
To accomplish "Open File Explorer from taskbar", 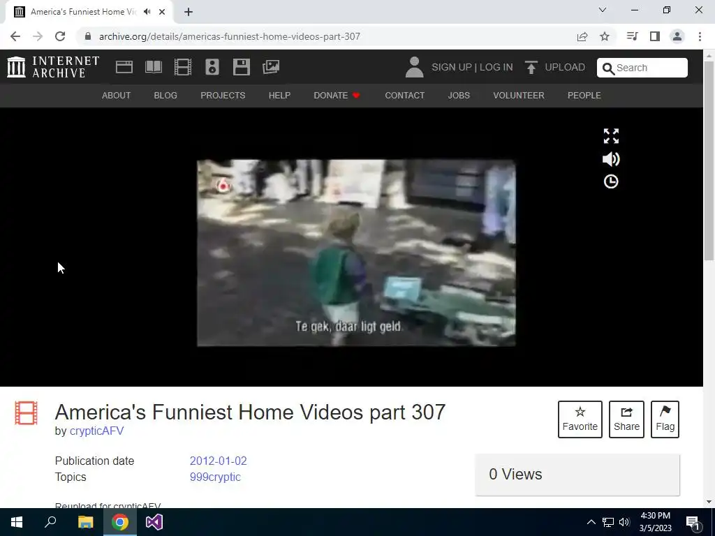I will [85, 522].
